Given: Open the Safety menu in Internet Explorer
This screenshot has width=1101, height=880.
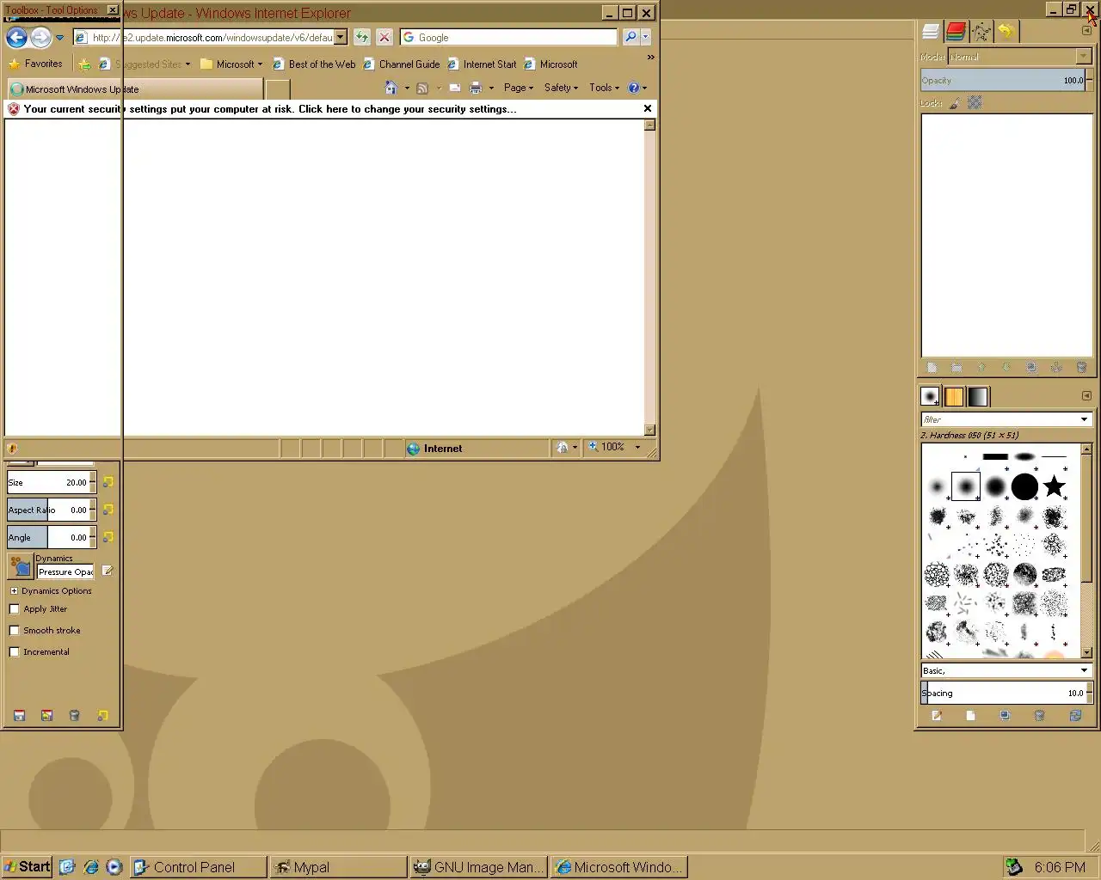Looking at the screenshot, I should (x=561, y=88).
